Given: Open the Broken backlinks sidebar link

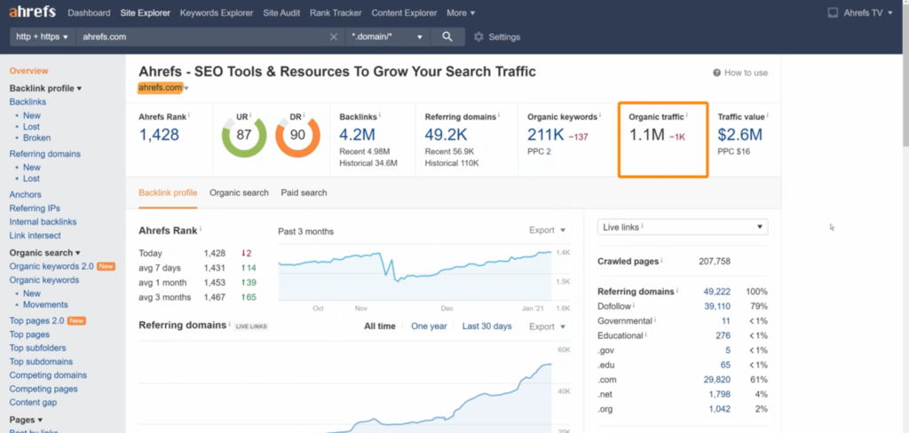Looking at the screenshot, I should point(36,138).
